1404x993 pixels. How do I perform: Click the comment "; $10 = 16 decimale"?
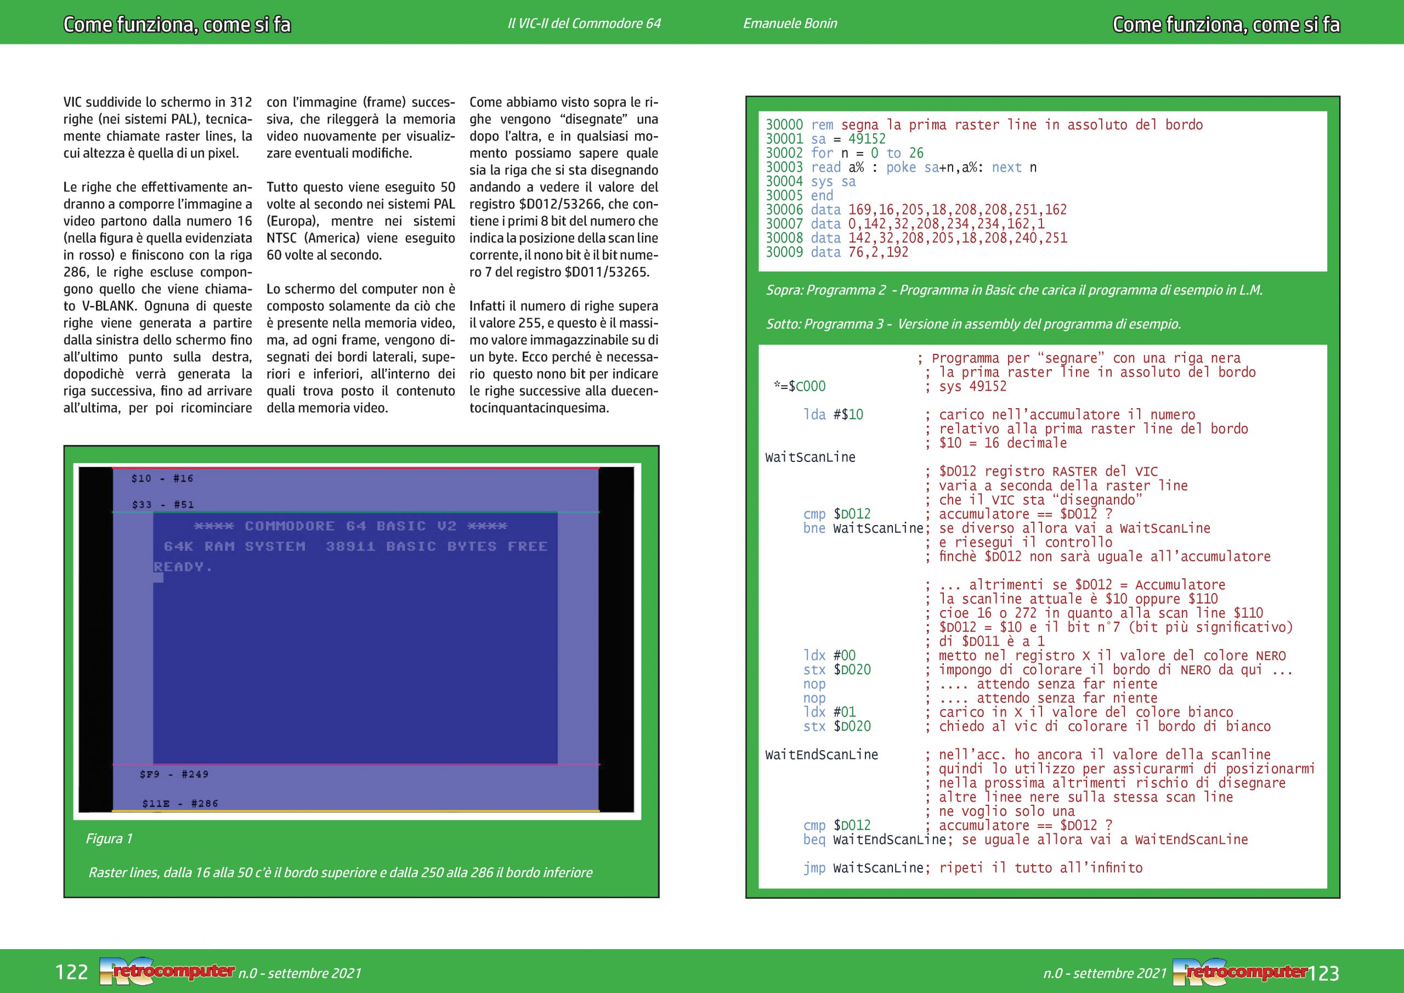(x=995, y=443)
